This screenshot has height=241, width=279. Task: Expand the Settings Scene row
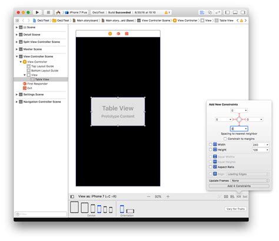pos(16,94)
